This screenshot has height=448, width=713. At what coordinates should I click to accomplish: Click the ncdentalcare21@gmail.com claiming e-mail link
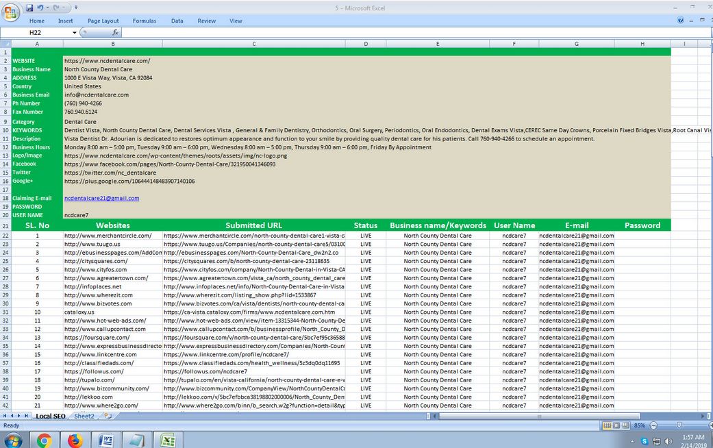(101, 198)
